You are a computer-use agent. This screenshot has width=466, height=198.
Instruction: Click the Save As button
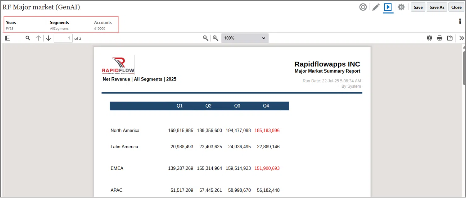(437, 7)
